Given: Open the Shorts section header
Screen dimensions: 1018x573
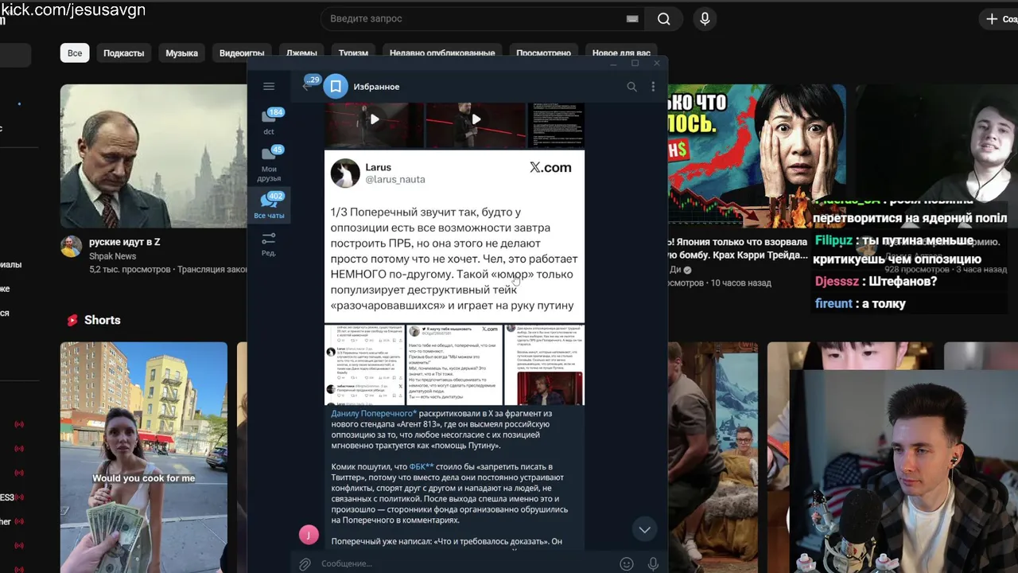Looking at the screenshot, I should (93, 320).
